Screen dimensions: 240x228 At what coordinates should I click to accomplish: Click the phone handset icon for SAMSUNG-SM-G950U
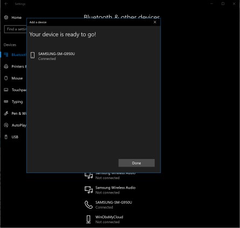[88, 205]
